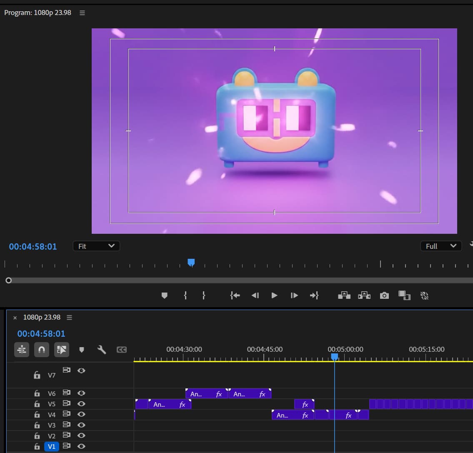
Task: Open the Fit zoom level dropdown
Action: 96,246
